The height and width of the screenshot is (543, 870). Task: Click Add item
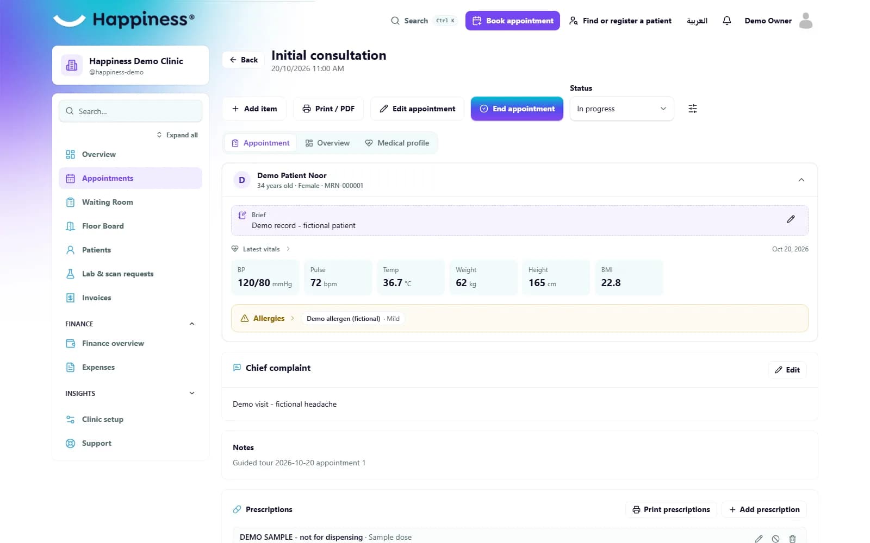[254, 109]
